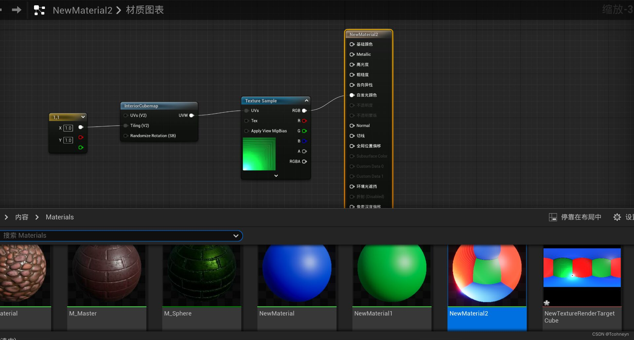Select the pebble stone material thumbnail
This screenshot has height=340, width=634.
(25, 275)
